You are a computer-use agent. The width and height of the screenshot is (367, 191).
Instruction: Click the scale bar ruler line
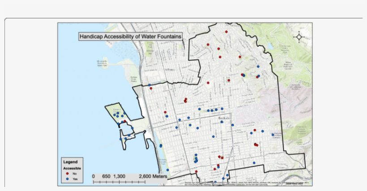(119, 182)
